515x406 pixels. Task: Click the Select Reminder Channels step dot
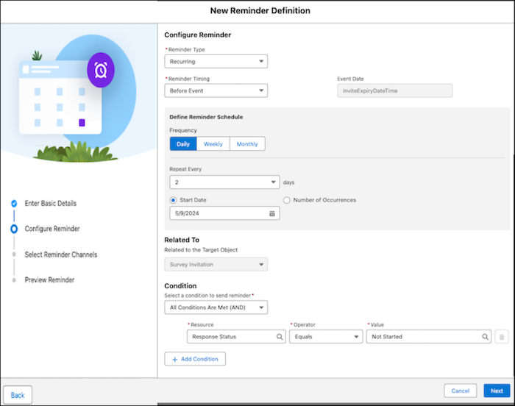click(13, 254)
